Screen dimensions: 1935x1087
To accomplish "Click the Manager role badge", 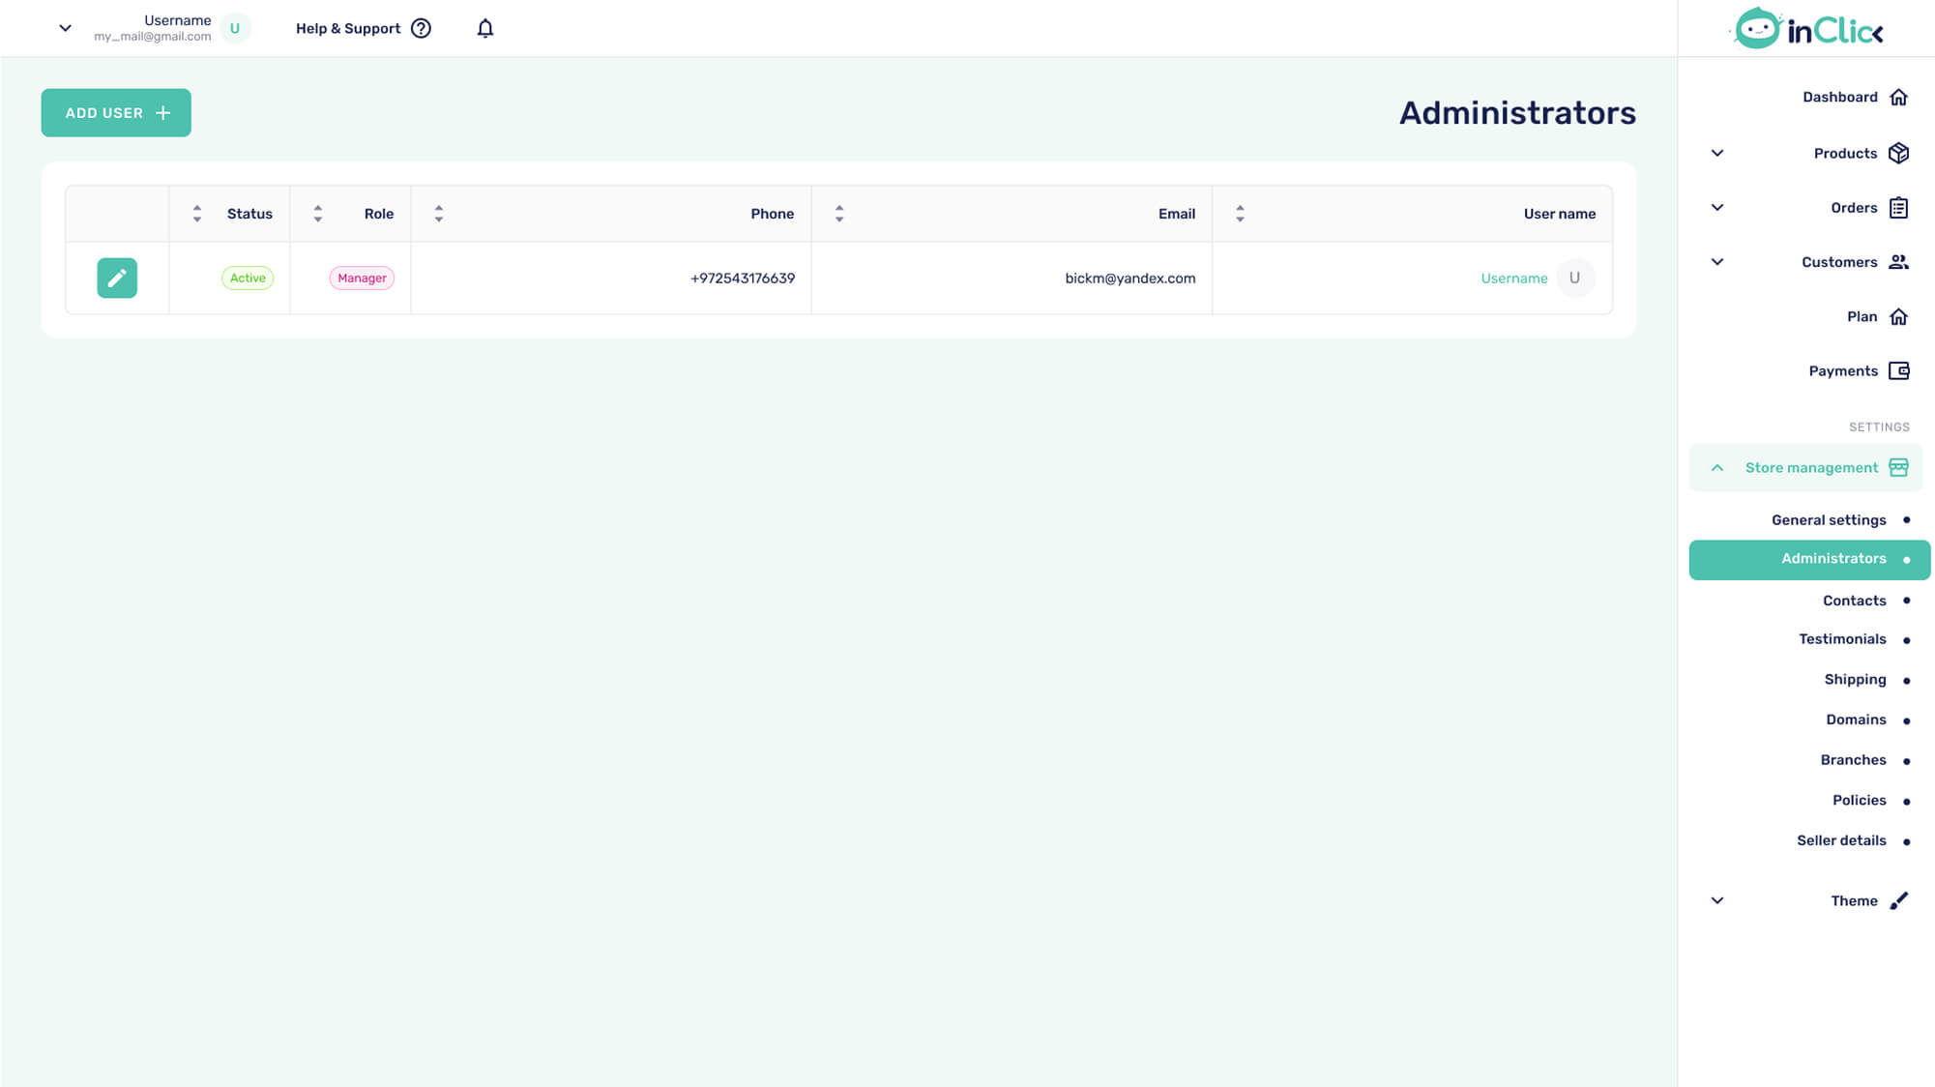I will (362, 279).
